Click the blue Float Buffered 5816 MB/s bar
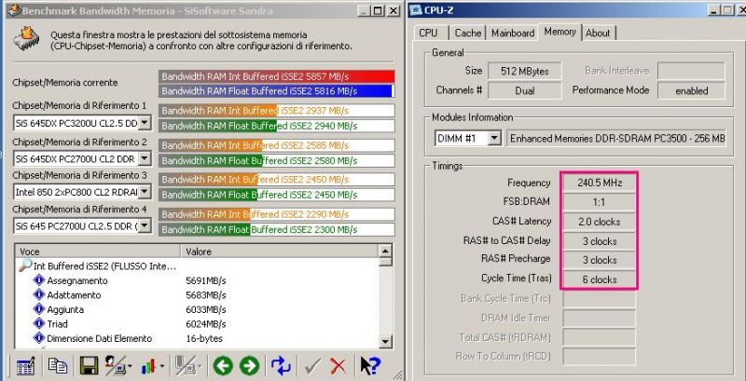Viewport: 746px width, 381px height. [x=276, y=90]
